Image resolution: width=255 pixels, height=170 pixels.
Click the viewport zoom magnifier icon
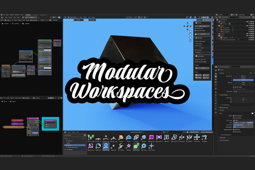190,31
